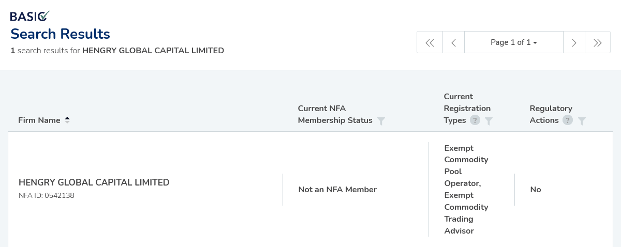Click the Exempt Commodity Pool Operator cell

[x=466, y=190]
